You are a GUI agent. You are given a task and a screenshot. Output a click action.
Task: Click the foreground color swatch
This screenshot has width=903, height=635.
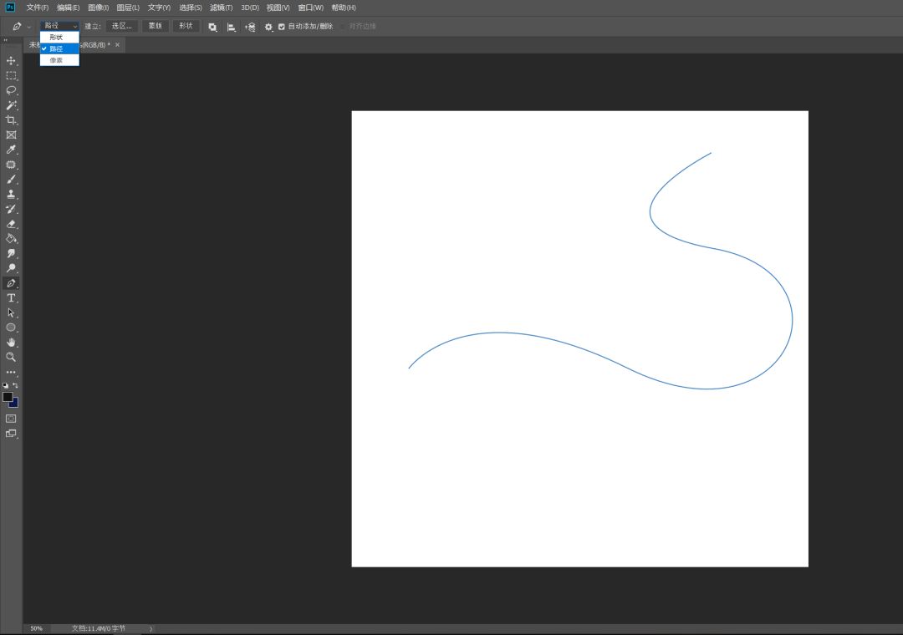click(x=8, y=397)
